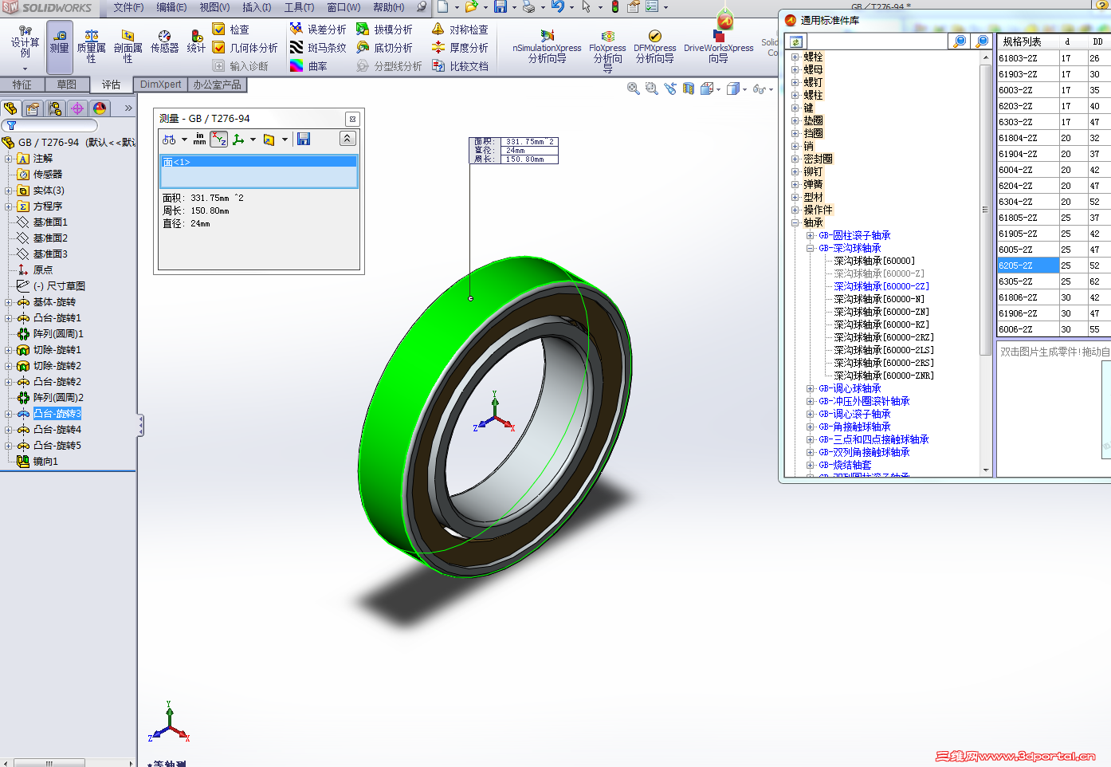Open 比较文档 compare documents tool
This screenshot has width=1111, height=767.
point(460,66)
